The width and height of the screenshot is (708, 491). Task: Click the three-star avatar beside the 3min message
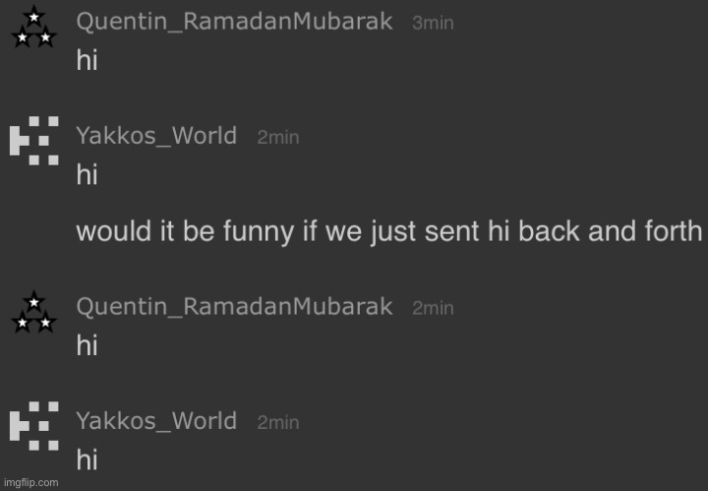33,27
